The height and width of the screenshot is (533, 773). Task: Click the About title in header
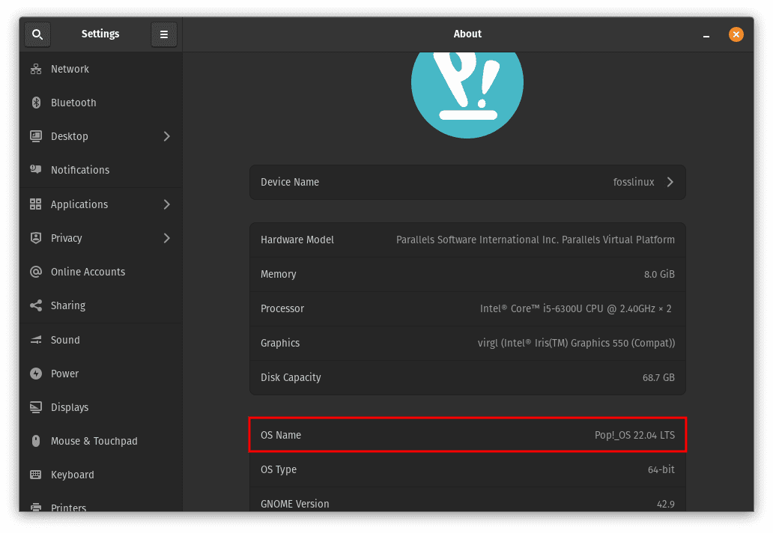coord(467,34)
